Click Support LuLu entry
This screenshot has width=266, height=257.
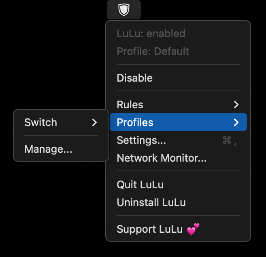coord(178,229)
